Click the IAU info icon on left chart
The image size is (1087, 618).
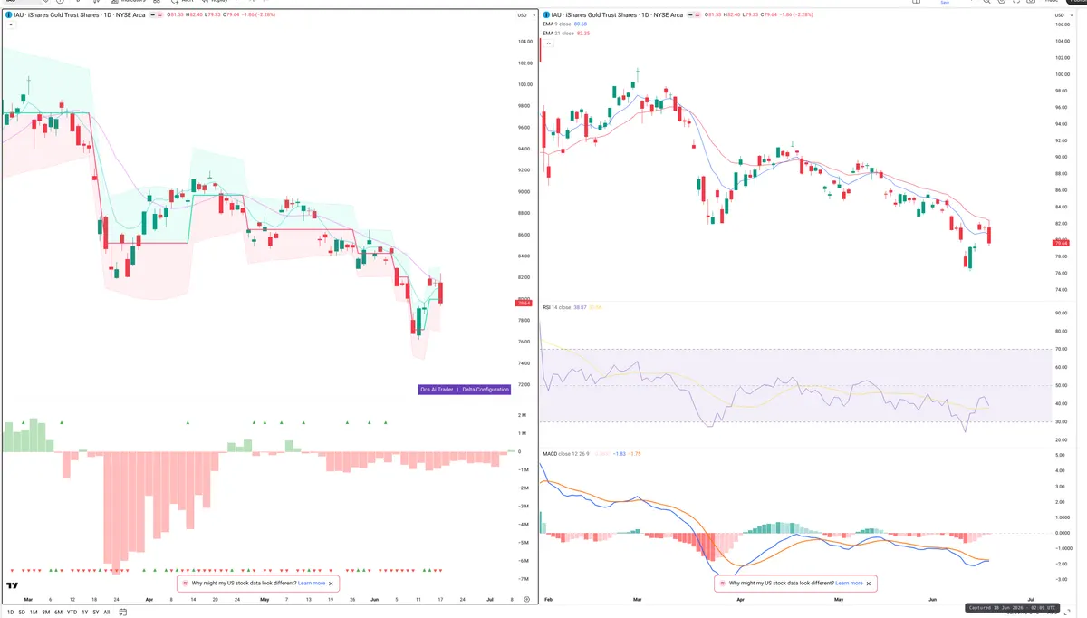[x=7, y=15]
